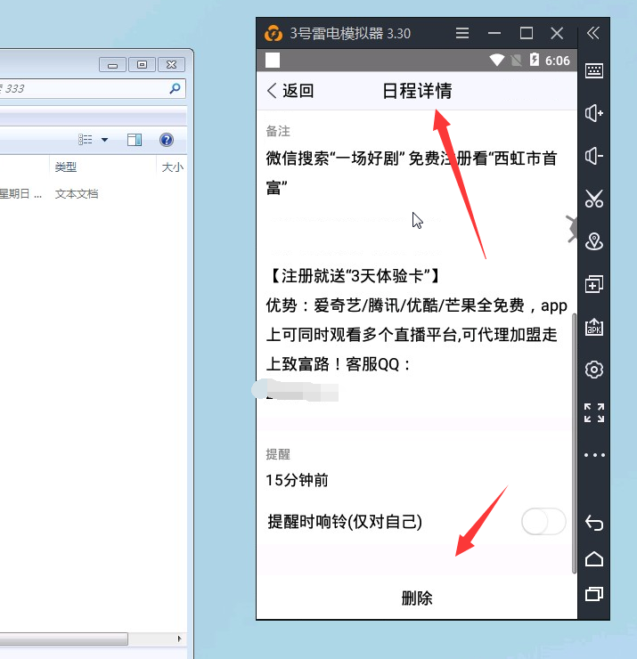
Task: Click the LDPlayer logo in title bar
Action: [274, 33]
